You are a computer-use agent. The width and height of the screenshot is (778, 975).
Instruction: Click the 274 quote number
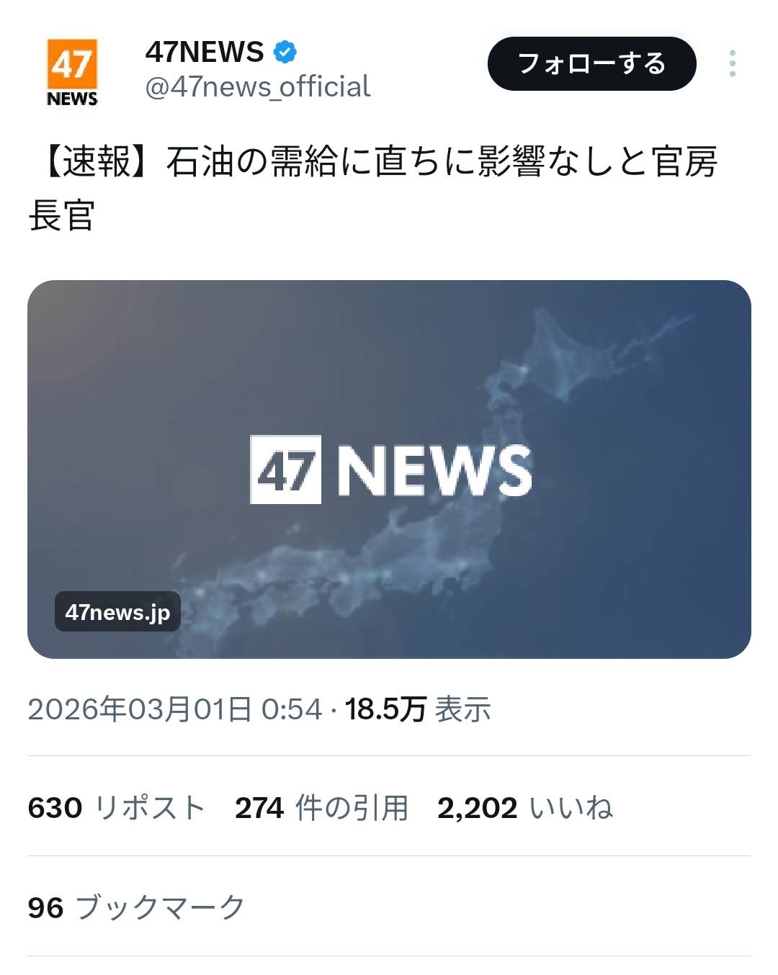click(259, 807)
